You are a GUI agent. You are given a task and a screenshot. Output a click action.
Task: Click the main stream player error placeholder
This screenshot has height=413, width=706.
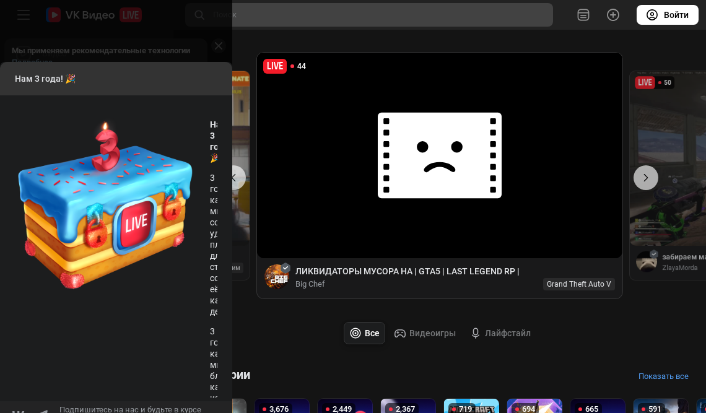(x=440, y=155)
